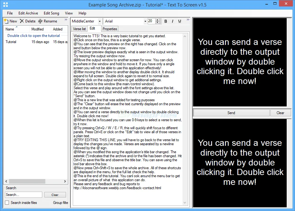Screen dimensions: 295x211
Task: Click the editor scroll up arrow
Action: click(x=185, y=36)
